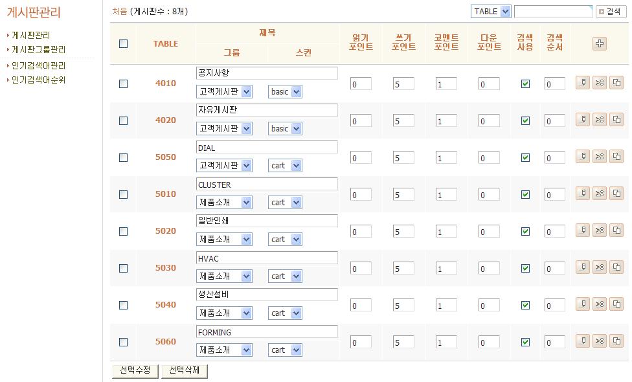Open skin dropdown 'basic' for board 4020

[285, 129]
